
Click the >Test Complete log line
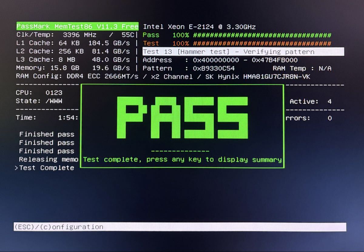click(44, 168)
